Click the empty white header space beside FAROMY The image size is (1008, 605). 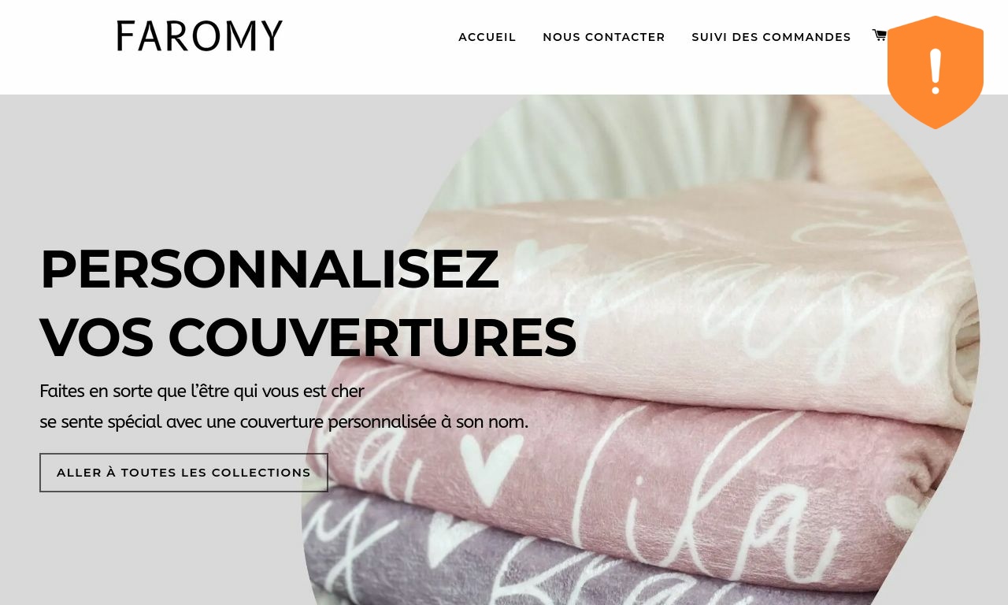coord(370,47)
